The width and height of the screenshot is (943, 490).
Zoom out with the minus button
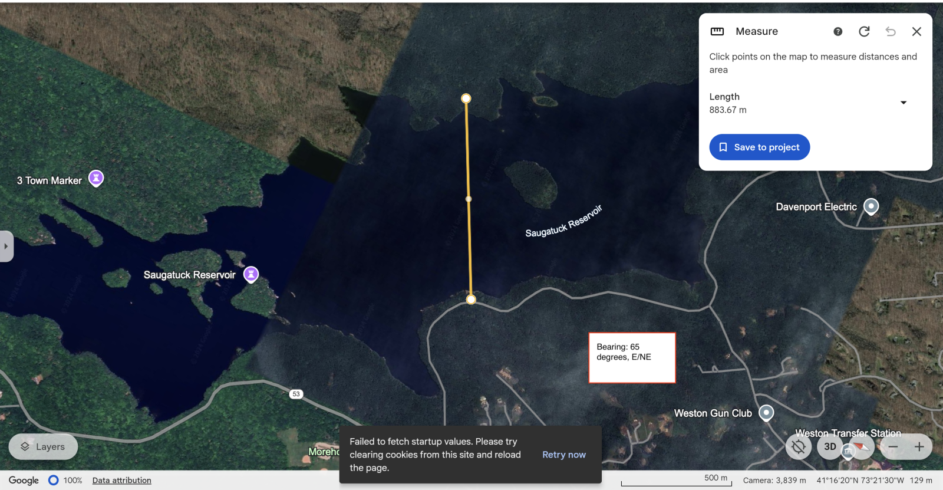(893, 447)
